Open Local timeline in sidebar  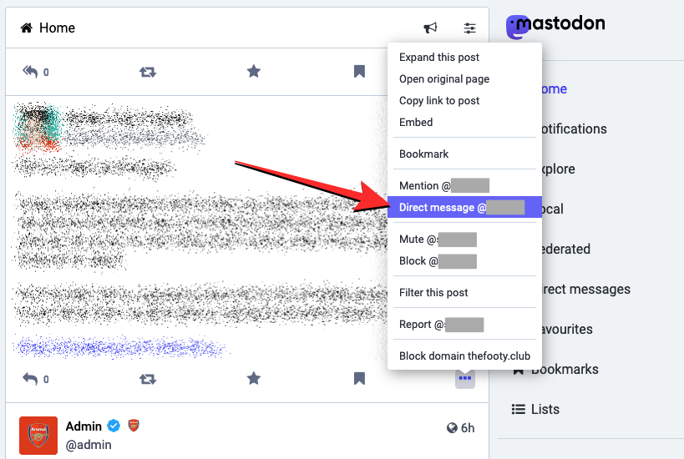coord(553,209)
